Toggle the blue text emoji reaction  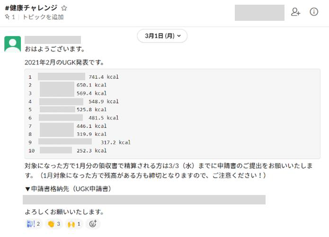pyautogui.click(x=33, y=224)
